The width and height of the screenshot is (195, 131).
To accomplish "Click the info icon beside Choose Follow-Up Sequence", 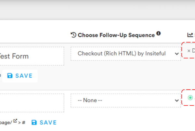I will 159,33.
